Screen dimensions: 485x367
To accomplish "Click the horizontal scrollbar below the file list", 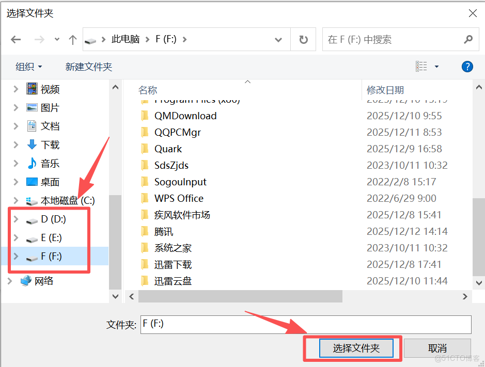I will tap(238, 296).
